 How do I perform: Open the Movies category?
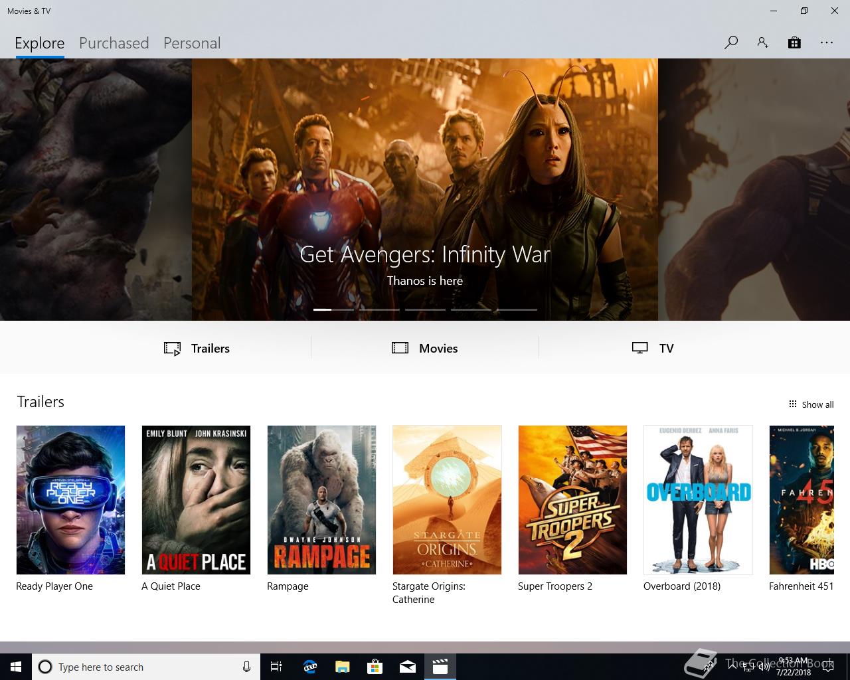pos(425,348)
